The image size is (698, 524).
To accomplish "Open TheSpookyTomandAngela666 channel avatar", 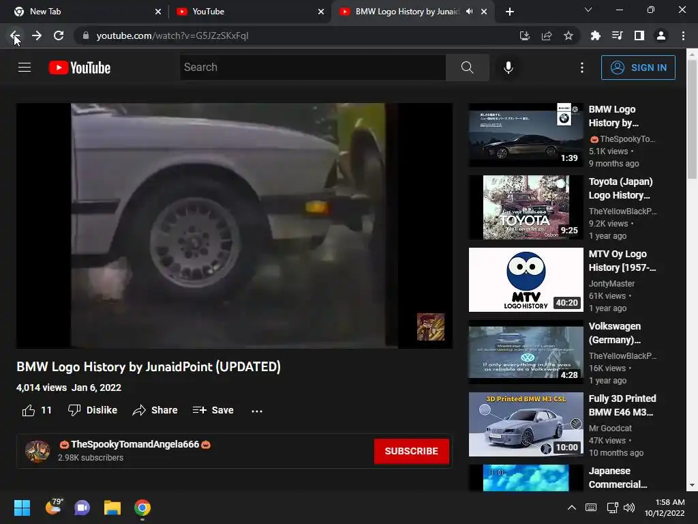I will click(37, 451).
